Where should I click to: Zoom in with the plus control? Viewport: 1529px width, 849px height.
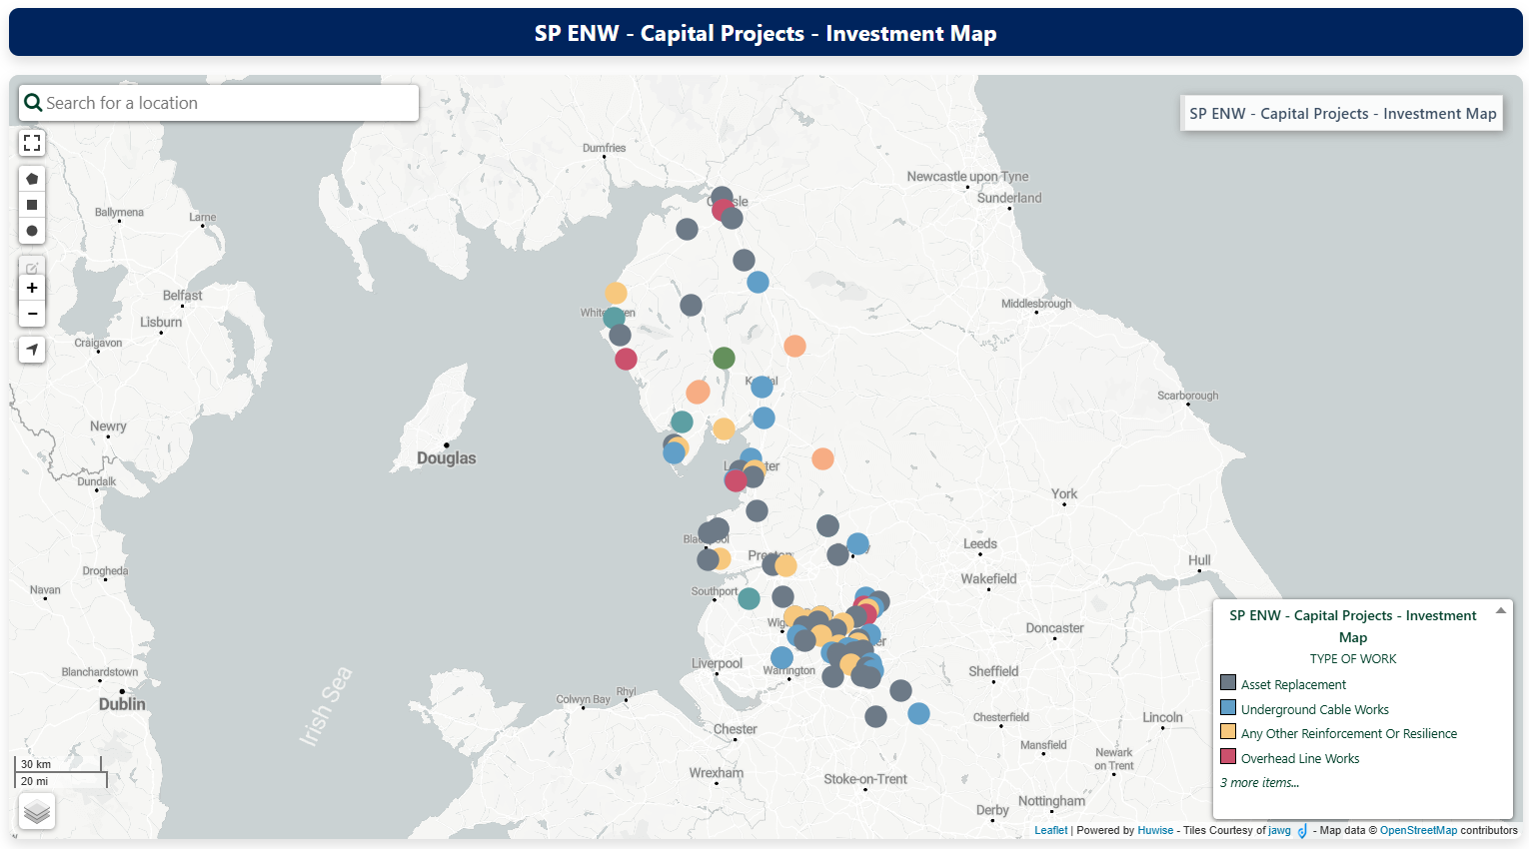coord(31,288)
